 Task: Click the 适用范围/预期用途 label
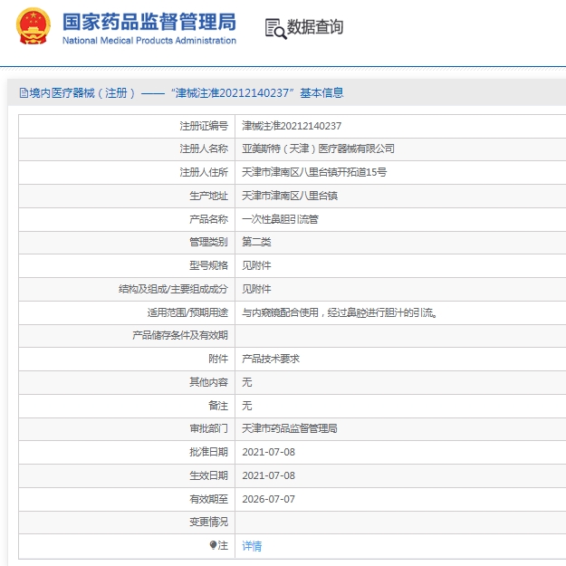(187, 312)
